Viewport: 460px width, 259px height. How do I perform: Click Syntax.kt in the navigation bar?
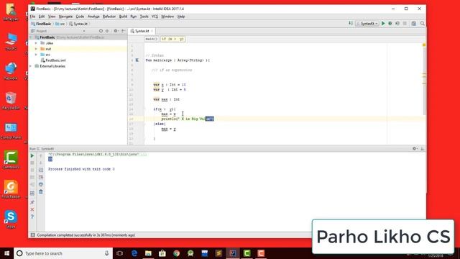(x=78, y=24)
